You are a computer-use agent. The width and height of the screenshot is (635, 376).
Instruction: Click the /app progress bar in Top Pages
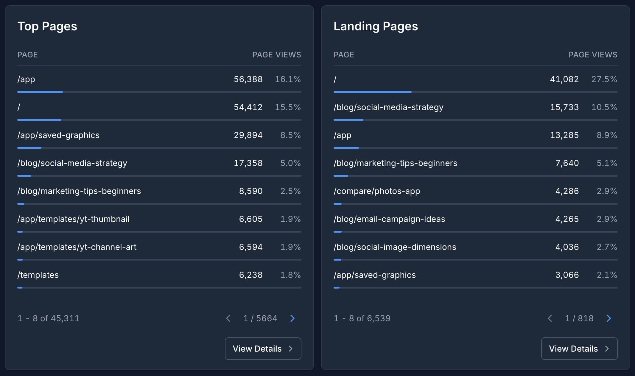pos(40,92)
